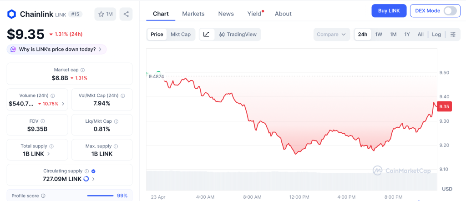This screenshot has width=466, height=201.
Task: Switch chart to Mkt Cap view
Action: point(181,35)
